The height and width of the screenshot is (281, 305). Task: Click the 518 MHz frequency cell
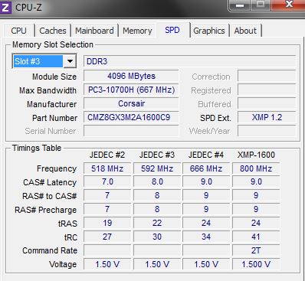[107, 168]
